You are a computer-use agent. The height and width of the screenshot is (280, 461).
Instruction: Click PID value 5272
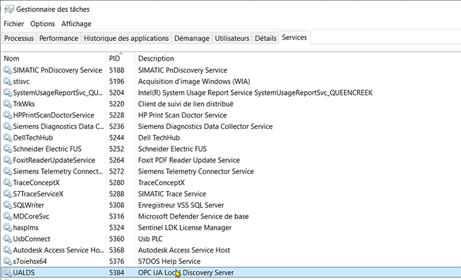[117, 172]
